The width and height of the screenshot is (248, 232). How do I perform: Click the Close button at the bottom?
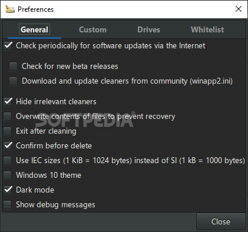[221, 221]
